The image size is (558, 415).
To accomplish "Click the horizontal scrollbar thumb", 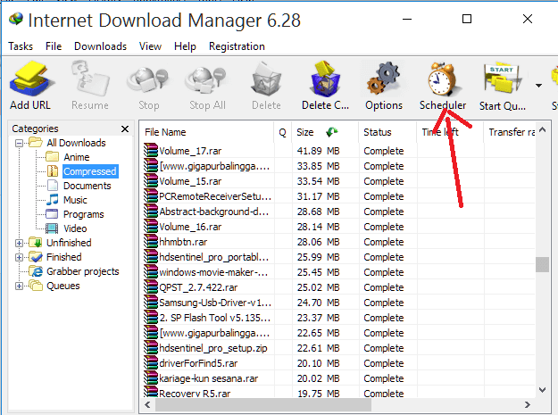I will pyautogui.click(x=263, y=404).
